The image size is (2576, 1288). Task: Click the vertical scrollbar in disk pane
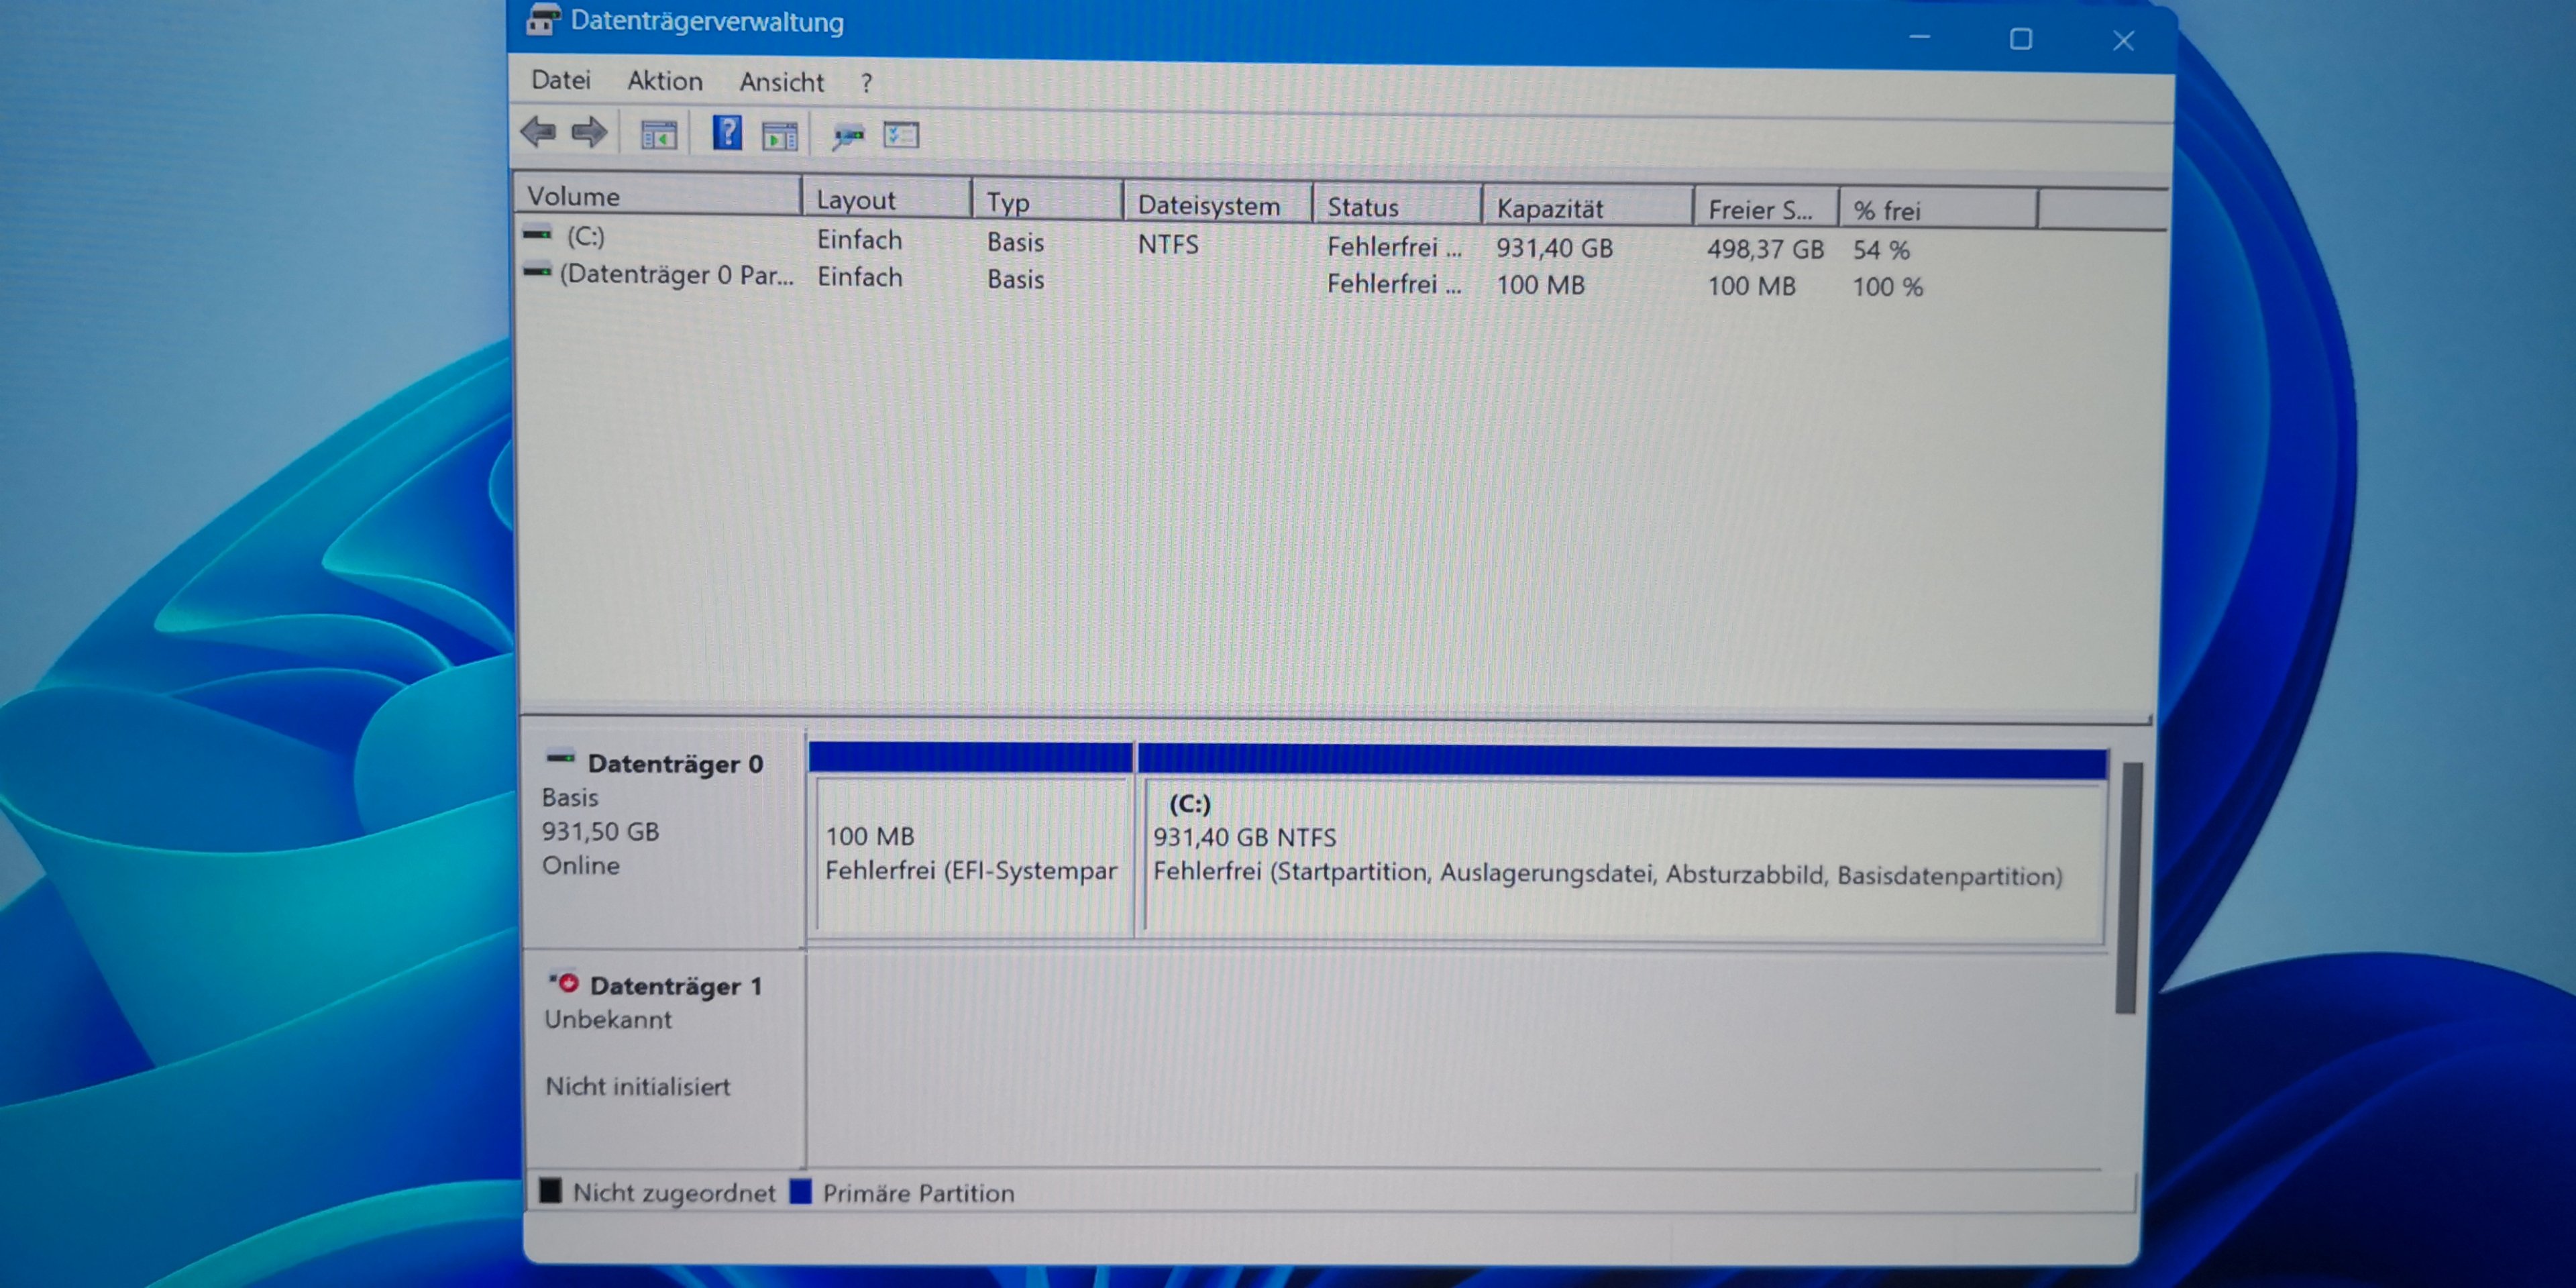point(2128,886)
